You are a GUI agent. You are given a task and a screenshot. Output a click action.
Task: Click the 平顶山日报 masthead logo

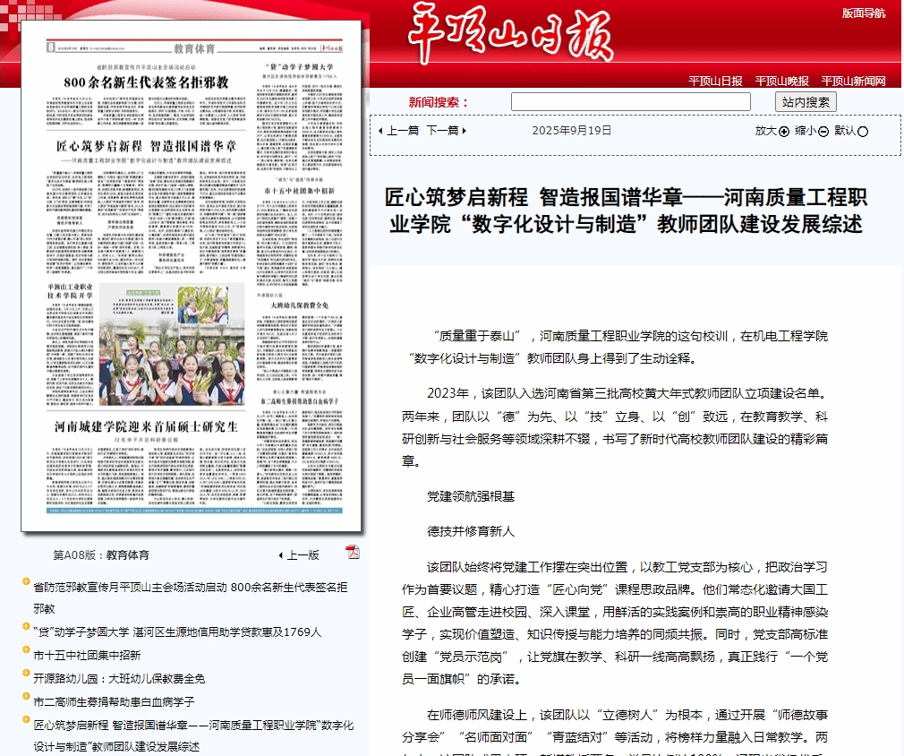pyautogui.click(x=511, y=36)
